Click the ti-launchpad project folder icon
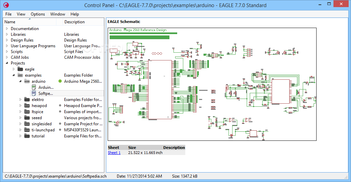 click(x=27, y=130)
